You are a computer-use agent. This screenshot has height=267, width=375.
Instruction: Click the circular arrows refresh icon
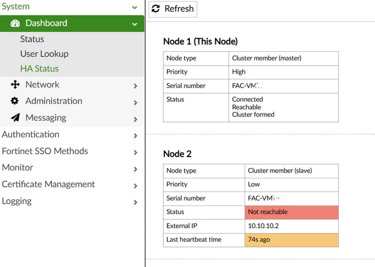coord(156,9)
